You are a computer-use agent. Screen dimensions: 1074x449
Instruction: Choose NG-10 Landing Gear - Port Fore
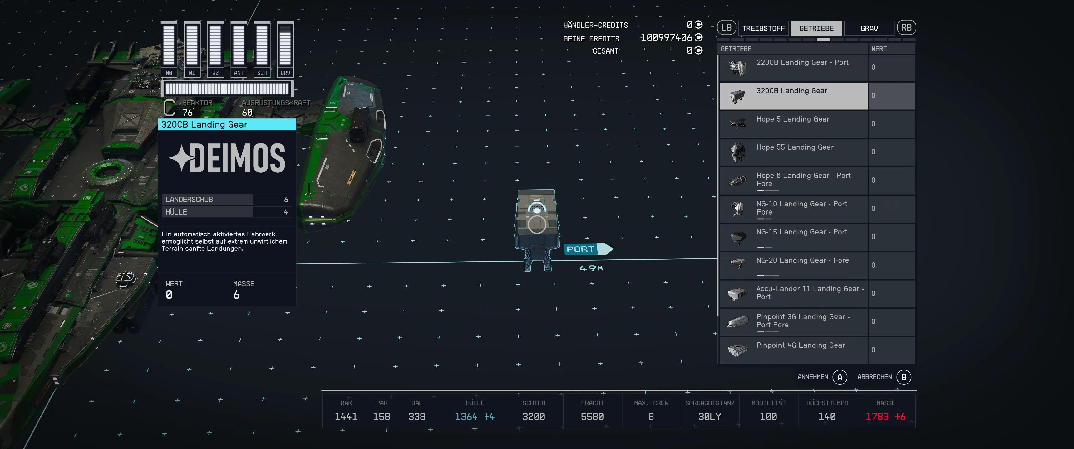tap(817, 209)
